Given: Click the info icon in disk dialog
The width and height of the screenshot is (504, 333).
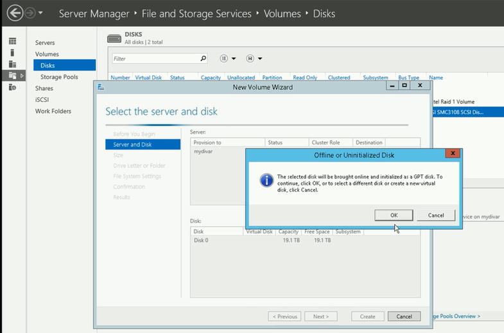Looking at the screenshot, I should click(266, 180).
